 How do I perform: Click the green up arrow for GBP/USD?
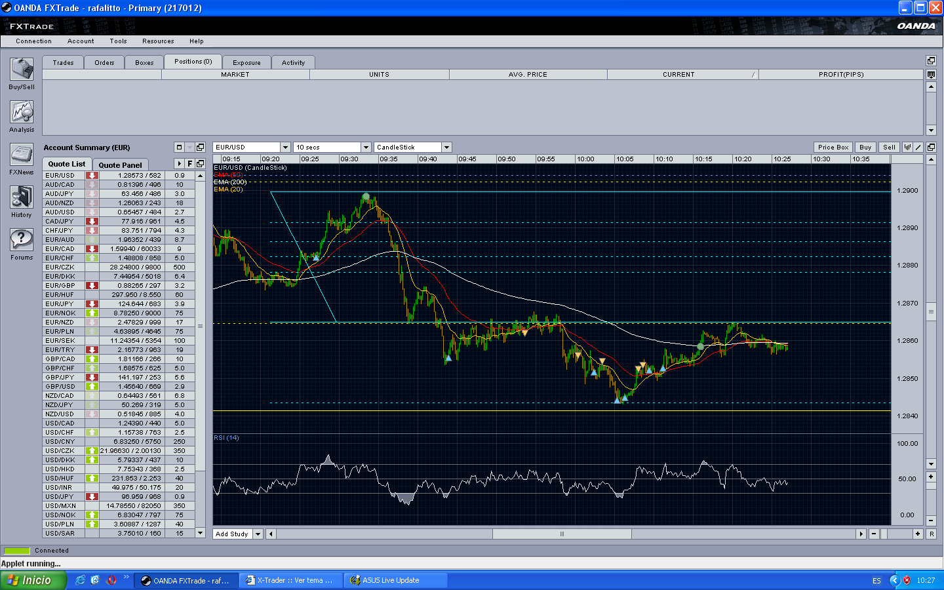tap(92, 387)
